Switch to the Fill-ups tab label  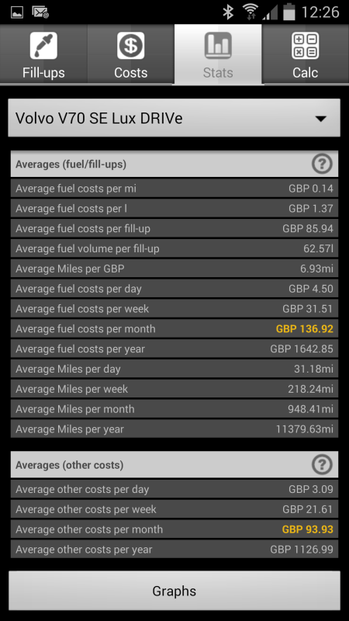pyautogui.click(x=43, y=73)
